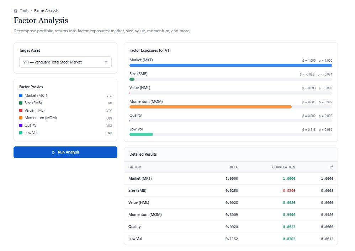355x251 pixels.
Task: Select the Low Vol row in Detailed Results
Action: (x=231, y=239)
